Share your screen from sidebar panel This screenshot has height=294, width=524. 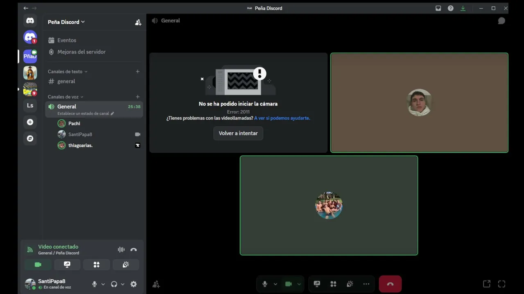67,265
